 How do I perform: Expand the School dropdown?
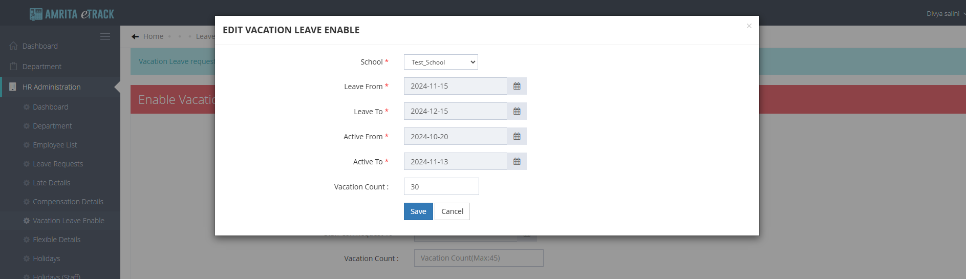tap(441, 62)
